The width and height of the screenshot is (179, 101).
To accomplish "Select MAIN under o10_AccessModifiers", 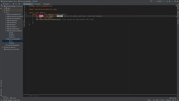I will [x=12, y=43].
